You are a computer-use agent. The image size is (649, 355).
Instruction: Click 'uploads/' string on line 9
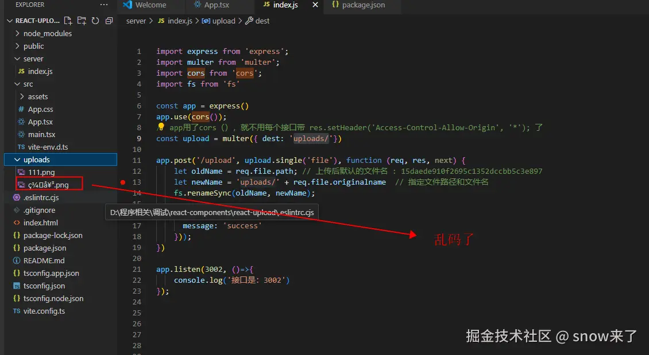click(x=311, y=138)
